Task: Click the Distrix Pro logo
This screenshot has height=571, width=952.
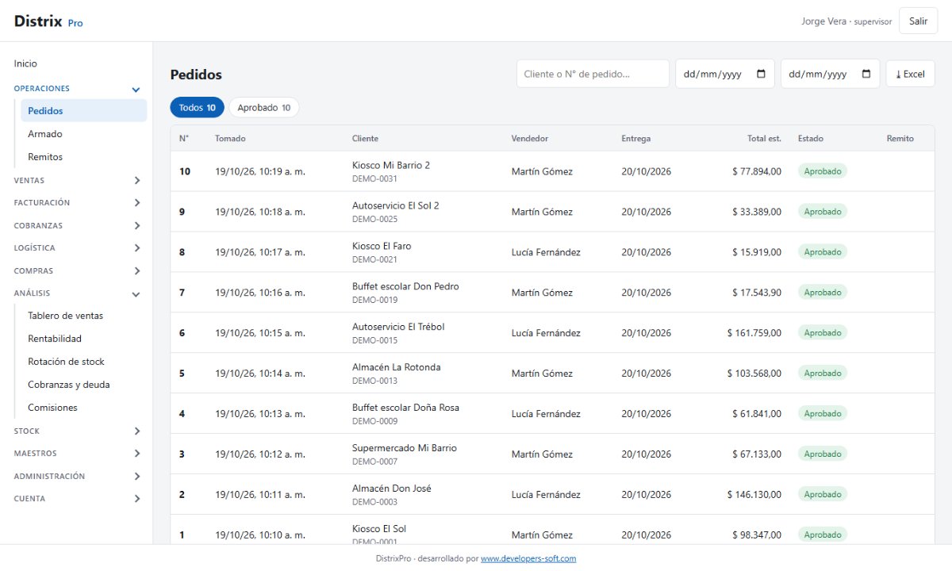Action: coord(48,21)
